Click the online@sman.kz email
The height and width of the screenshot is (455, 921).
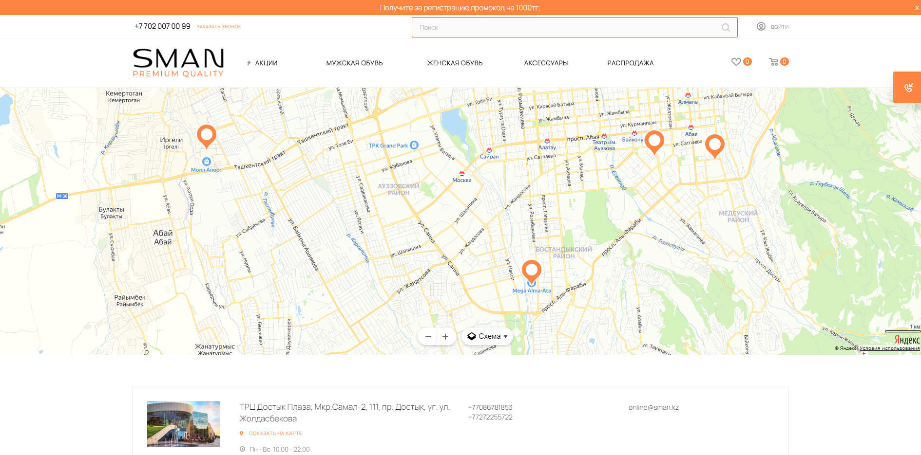(653, 407)
